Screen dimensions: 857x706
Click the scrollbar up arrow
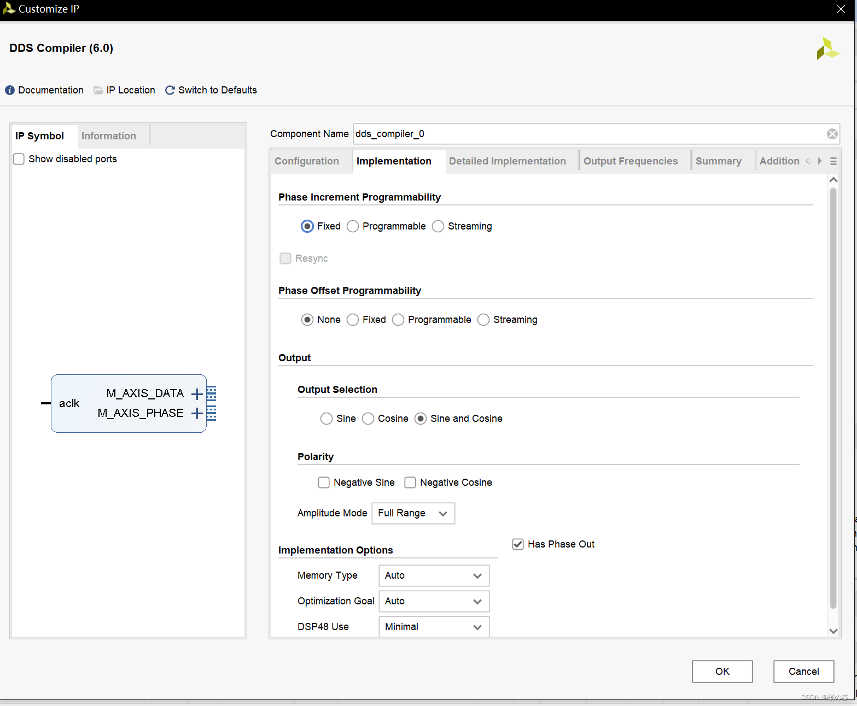(x=833, y=180)
